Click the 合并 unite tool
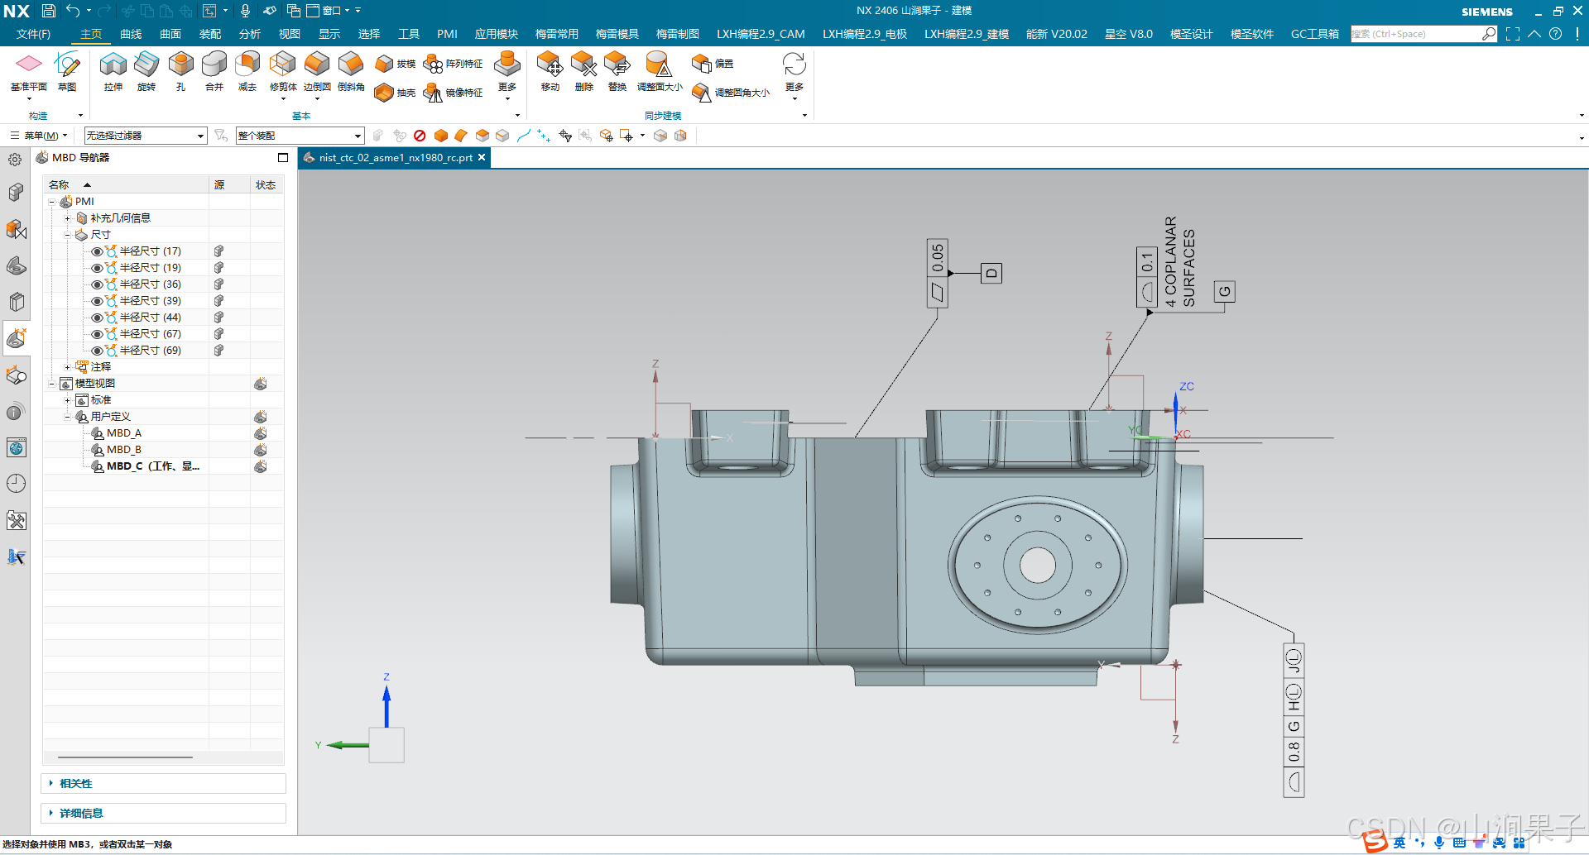This screenshot has height=855, width=1589. tap(214, 71)
